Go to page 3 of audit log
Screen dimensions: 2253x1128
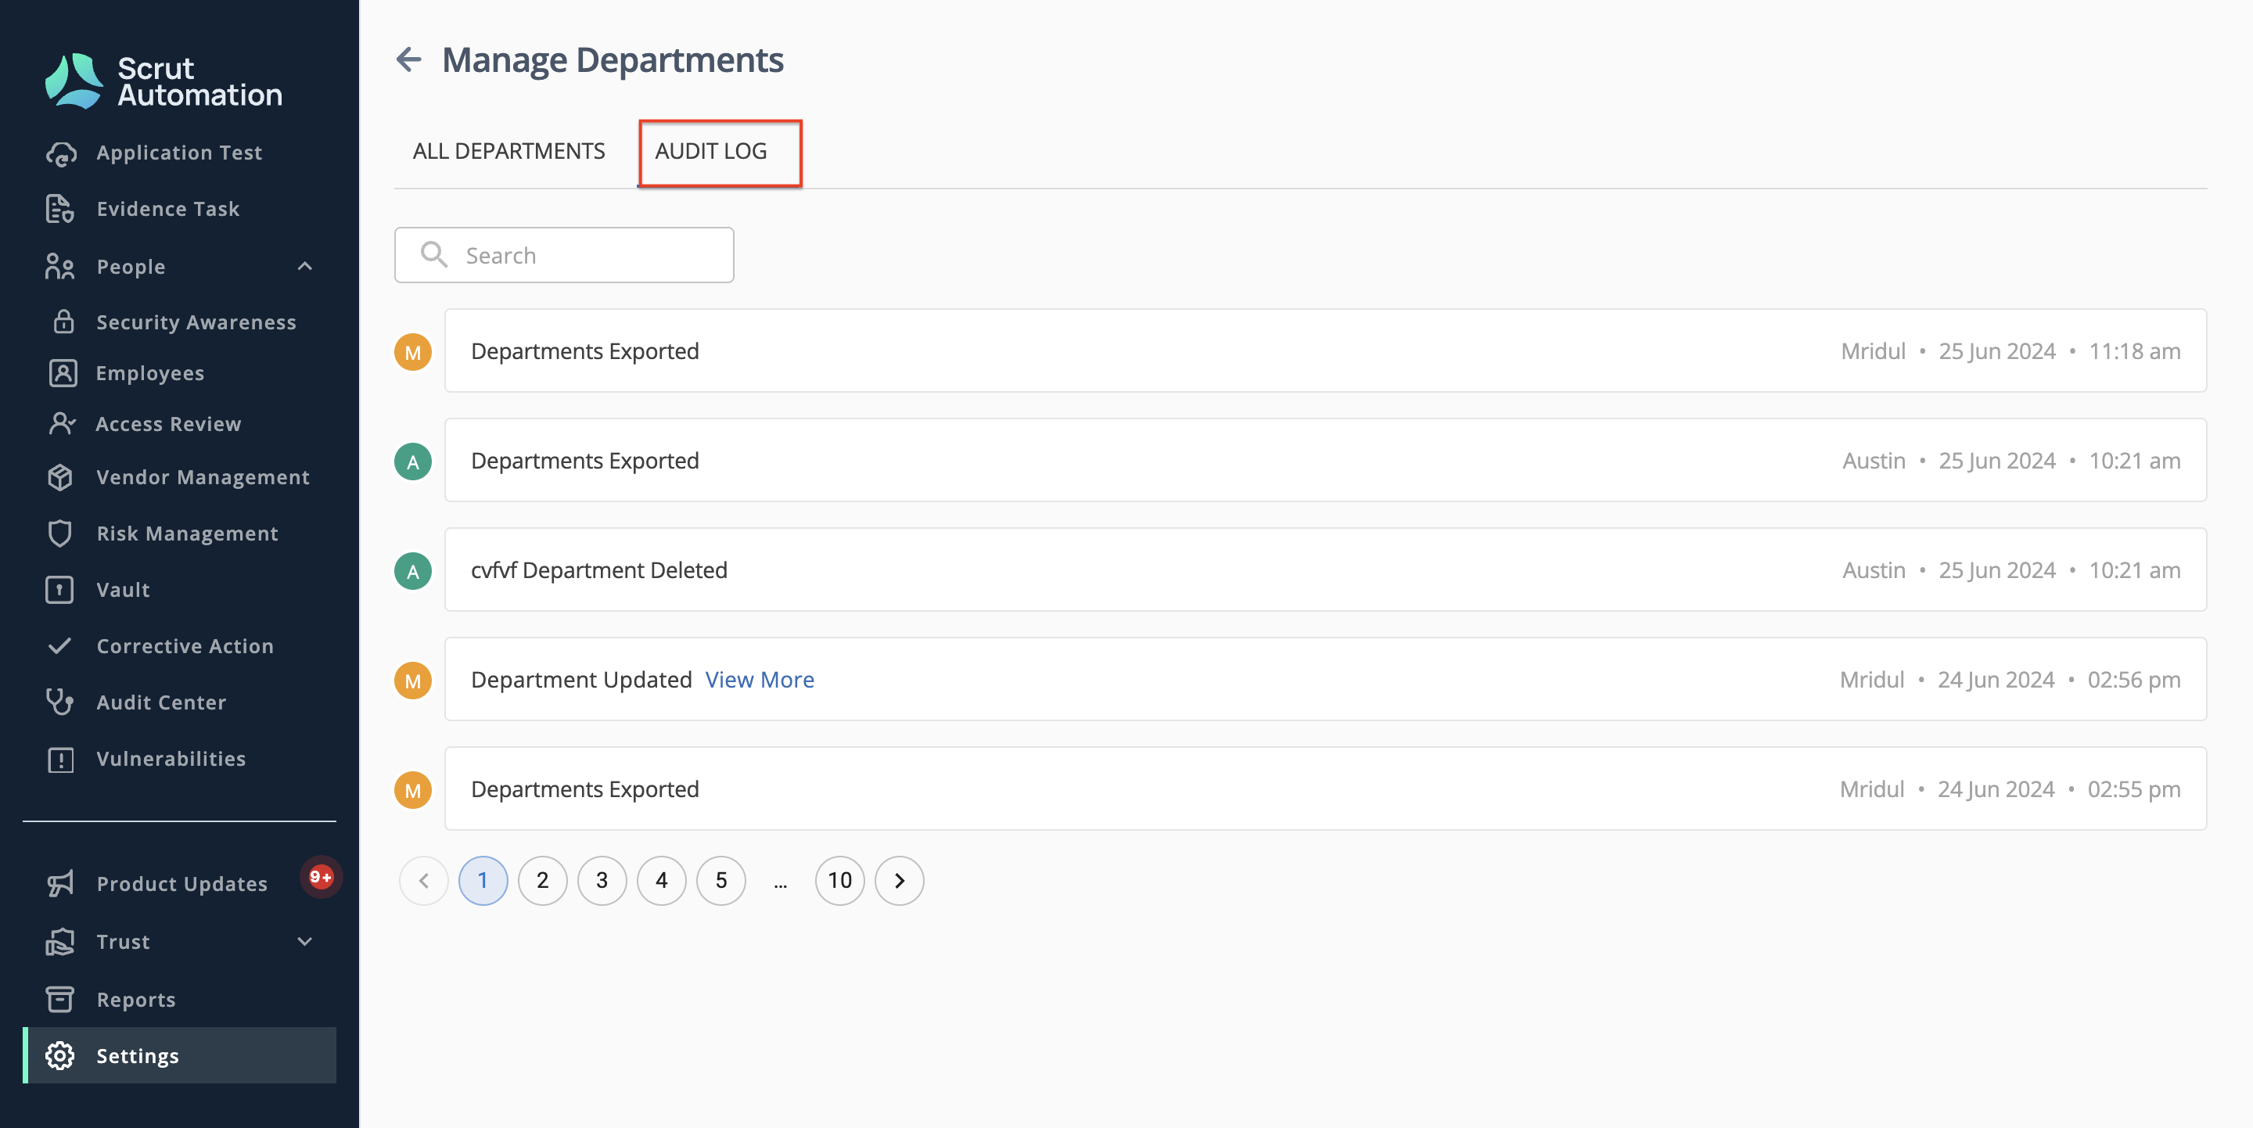[602, 881]
